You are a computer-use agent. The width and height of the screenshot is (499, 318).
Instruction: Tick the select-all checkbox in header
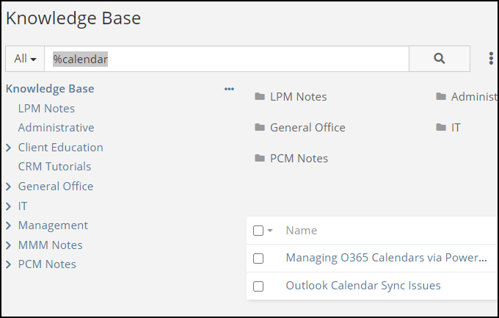(258, 231)
